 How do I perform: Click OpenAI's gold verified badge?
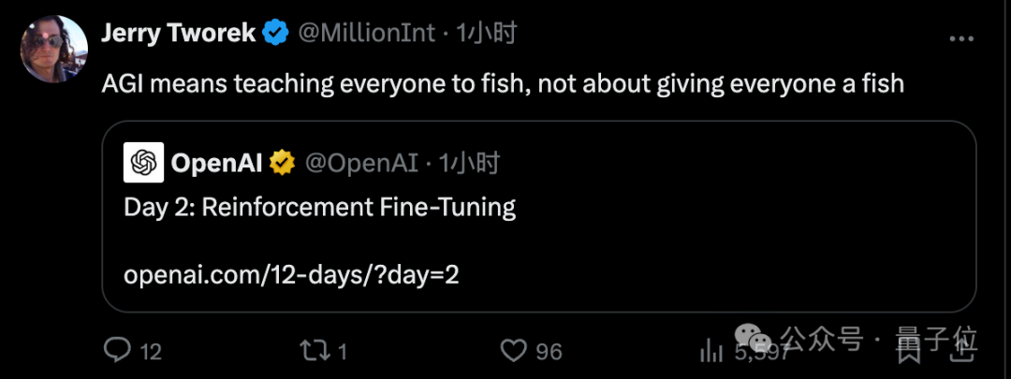[282, 163]
